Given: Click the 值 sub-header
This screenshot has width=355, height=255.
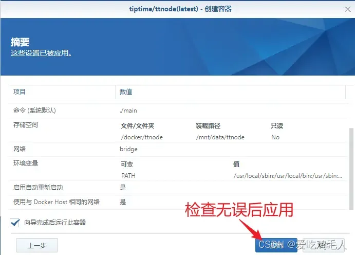Looking at the screenshot, I should pos(236,164).
